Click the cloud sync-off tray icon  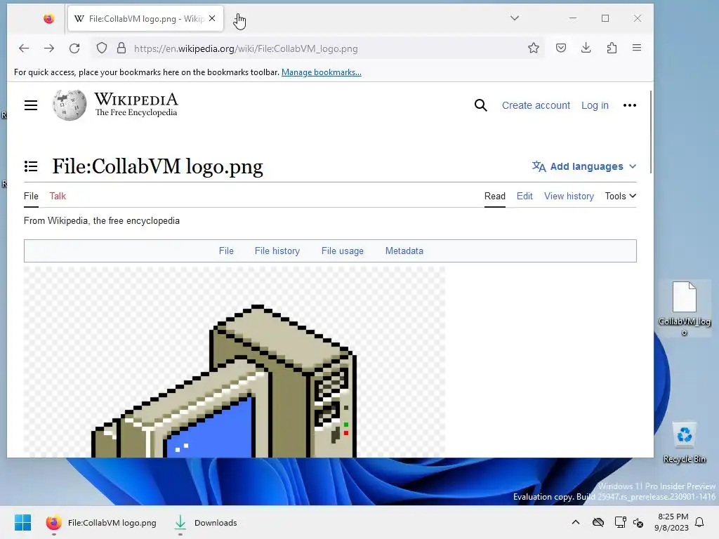[x=598, y=522]
